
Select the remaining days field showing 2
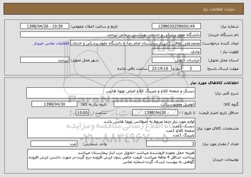click(x=191, y=69)
